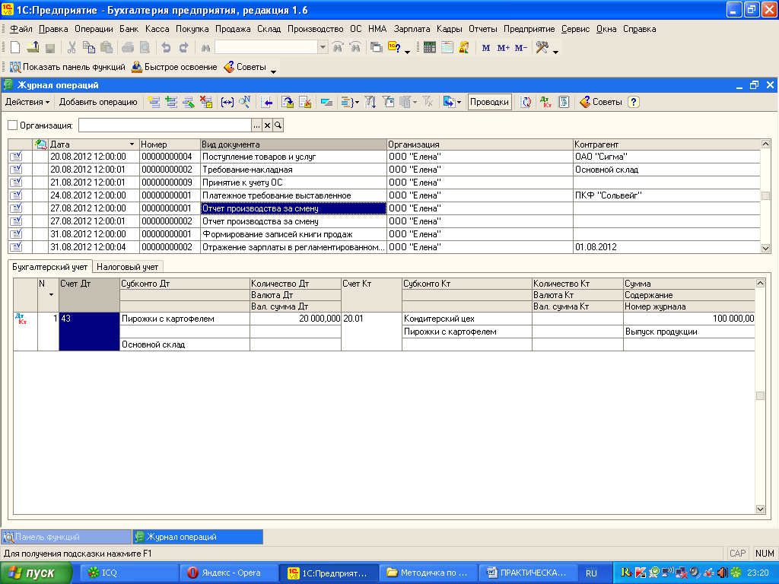Viewport: 779px width, 584px height.
Task: Expand the Советы toolbar options arrow
Action: 273,72
